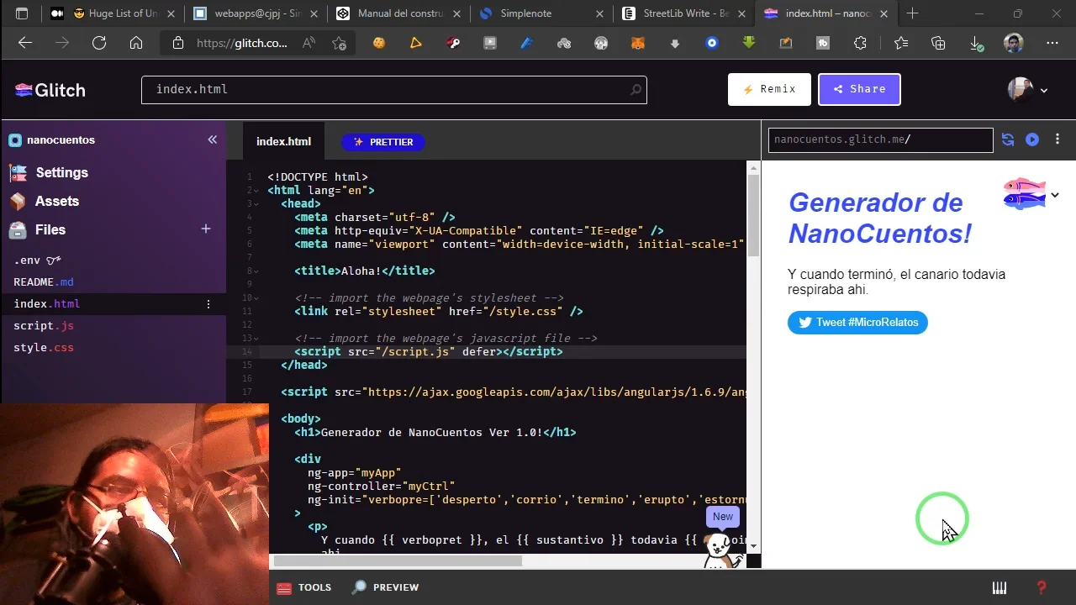The width and height of the screenshot is (1076, 605).
Task: Open the preview pane three-dot menu
Action: point(1058,139)
